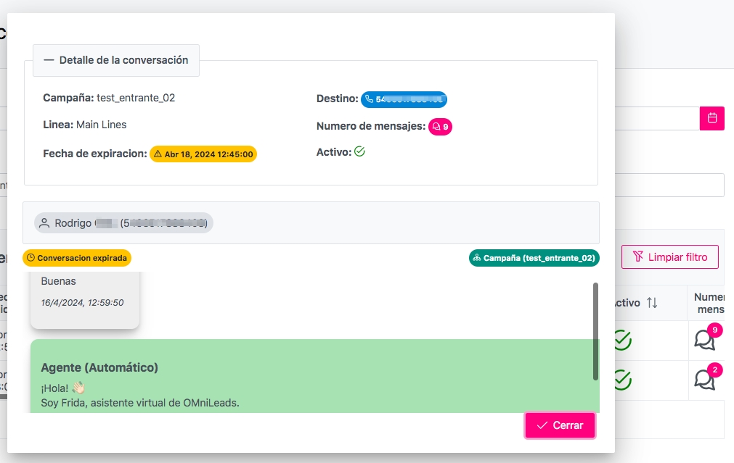
Task: Click the Activo column sort arrows
Action: 652,303
